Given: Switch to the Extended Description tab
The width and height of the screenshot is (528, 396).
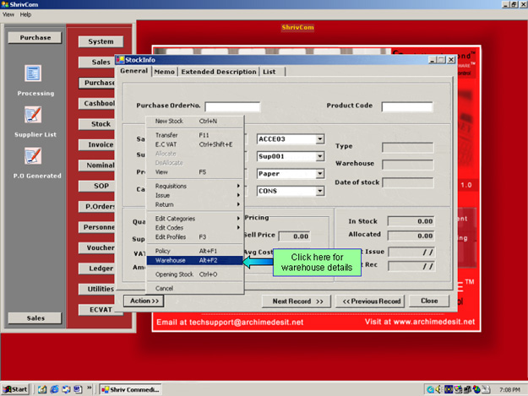Looking at the screenshot, I should (218, 72).
